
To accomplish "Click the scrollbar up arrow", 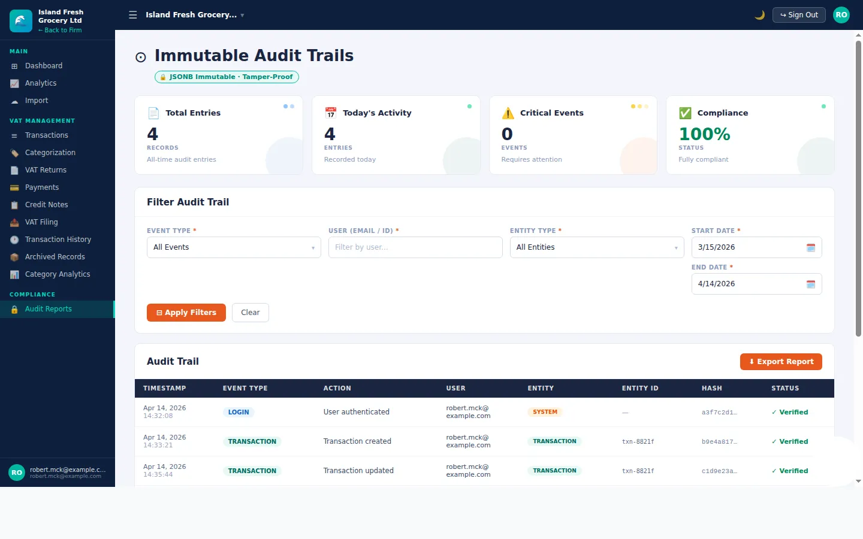I will [x=858, y=35].
